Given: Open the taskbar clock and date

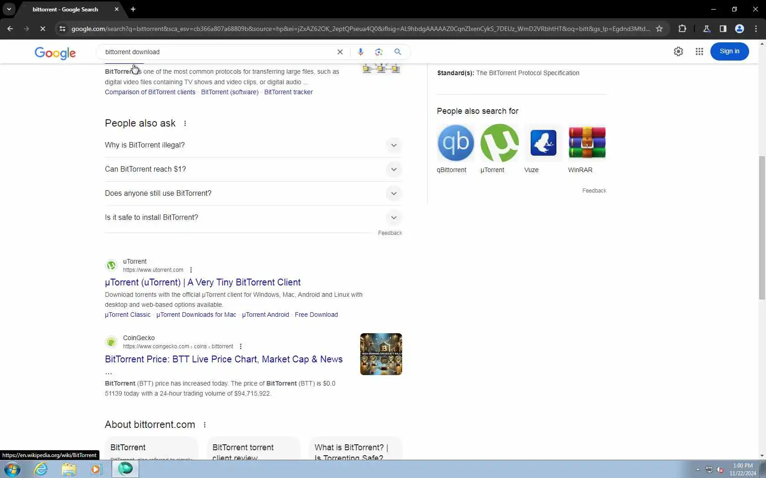Looking at the screenshot, I should coord(743,469).
